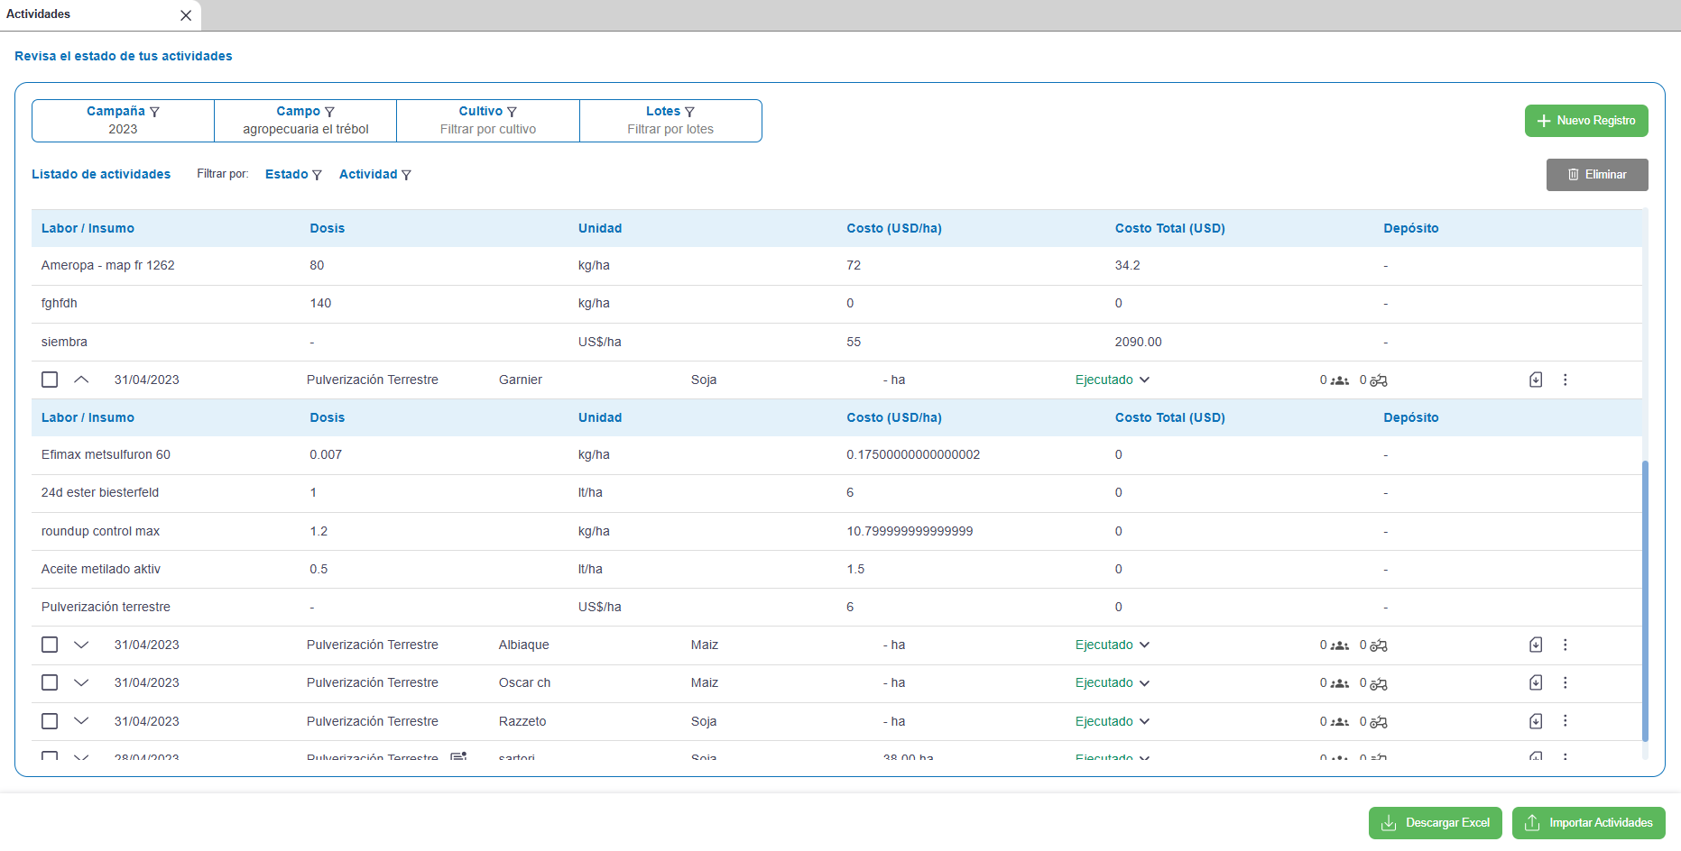The height and width of the screenshot is (851, 1681).
Task: Click the machinery icon on Garnier row
Action: click(1379, 380)
